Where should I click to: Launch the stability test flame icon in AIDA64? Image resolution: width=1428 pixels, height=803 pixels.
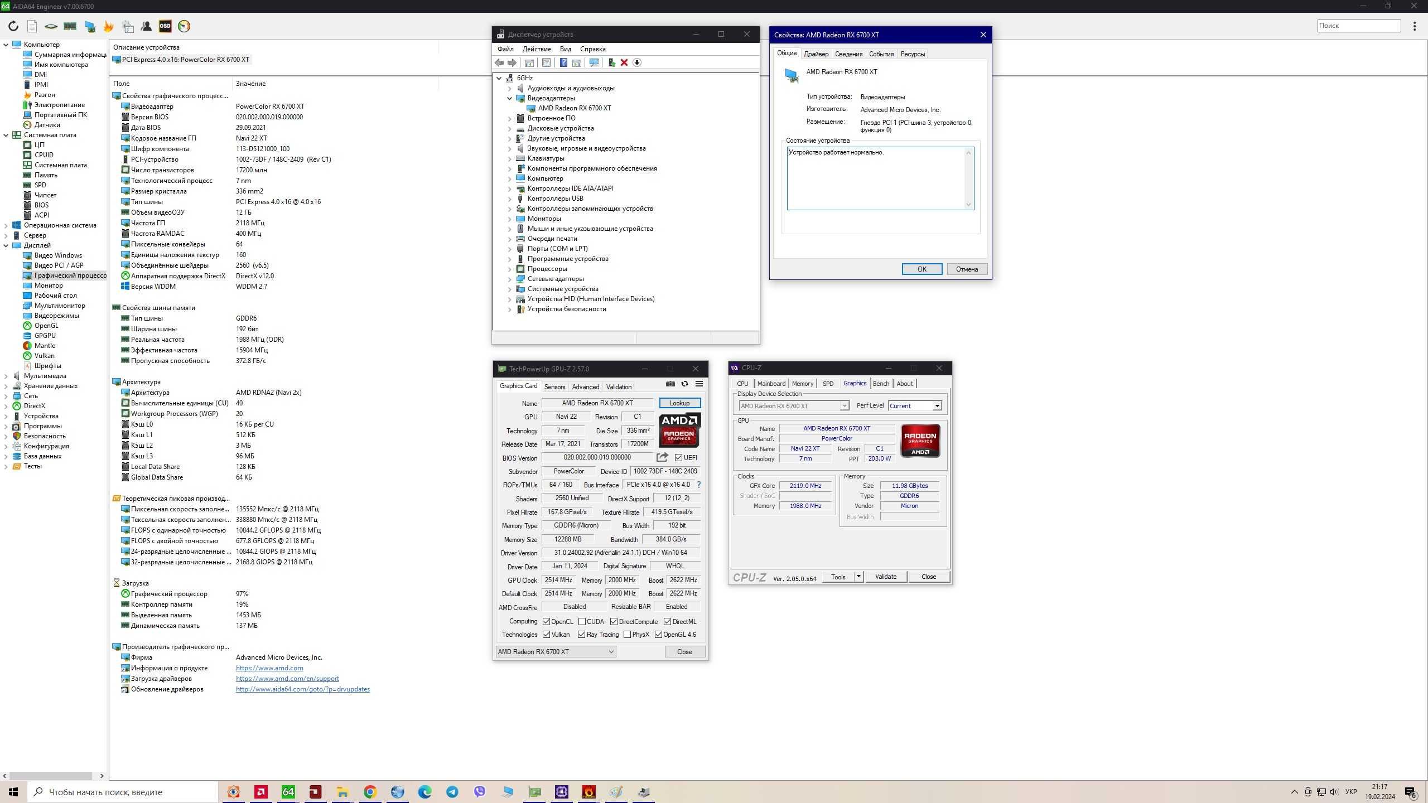click(108, 26)
